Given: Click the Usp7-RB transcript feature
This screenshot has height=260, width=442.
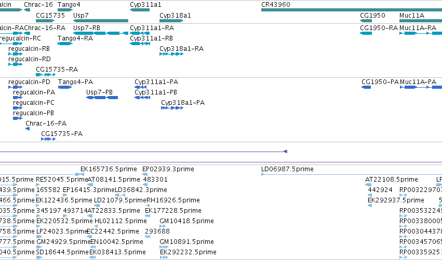Looking at the screenshot, I should point(101,33).
